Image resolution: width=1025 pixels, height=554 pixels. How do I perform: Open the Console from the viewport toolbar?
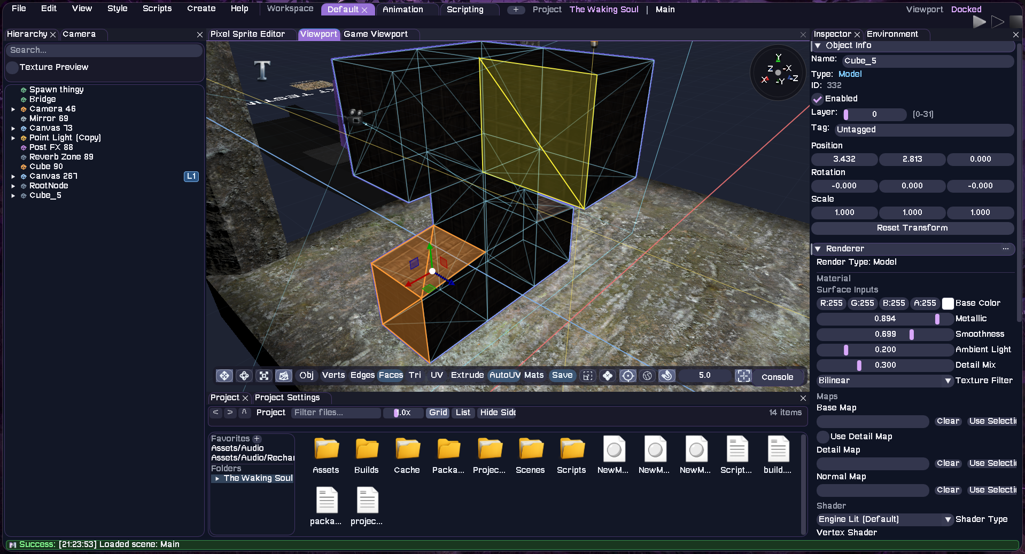coord(777,376)
